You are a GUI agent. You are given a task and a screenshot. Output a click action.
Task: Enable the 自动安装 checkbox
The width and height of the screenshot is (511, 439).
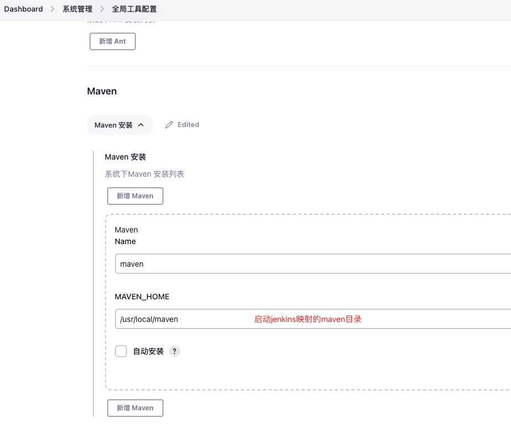tap(121, 351)
